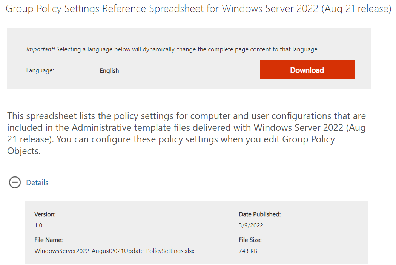Viewport: 396px width, 265px height.
Task: Click the spreadsheet description paragraph
Action: click(186, 133)
